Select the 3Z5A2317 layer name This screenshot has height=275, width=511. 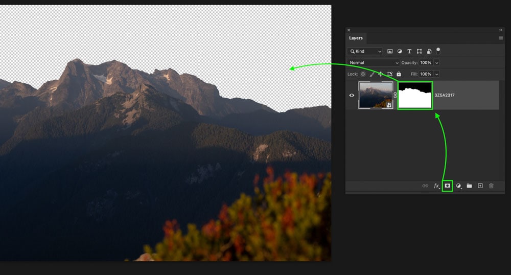pyautogui.click(x=444, y=95)
